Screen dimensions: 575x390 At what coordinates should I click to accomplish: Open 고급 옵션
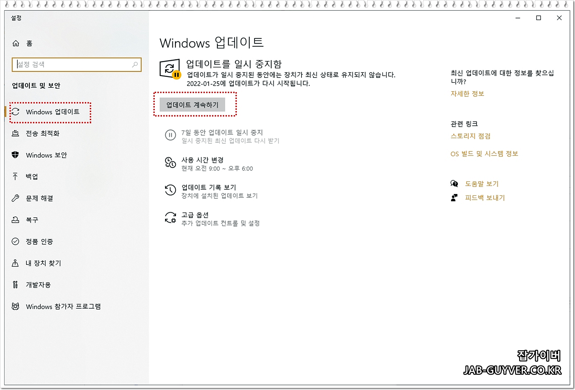212,219
